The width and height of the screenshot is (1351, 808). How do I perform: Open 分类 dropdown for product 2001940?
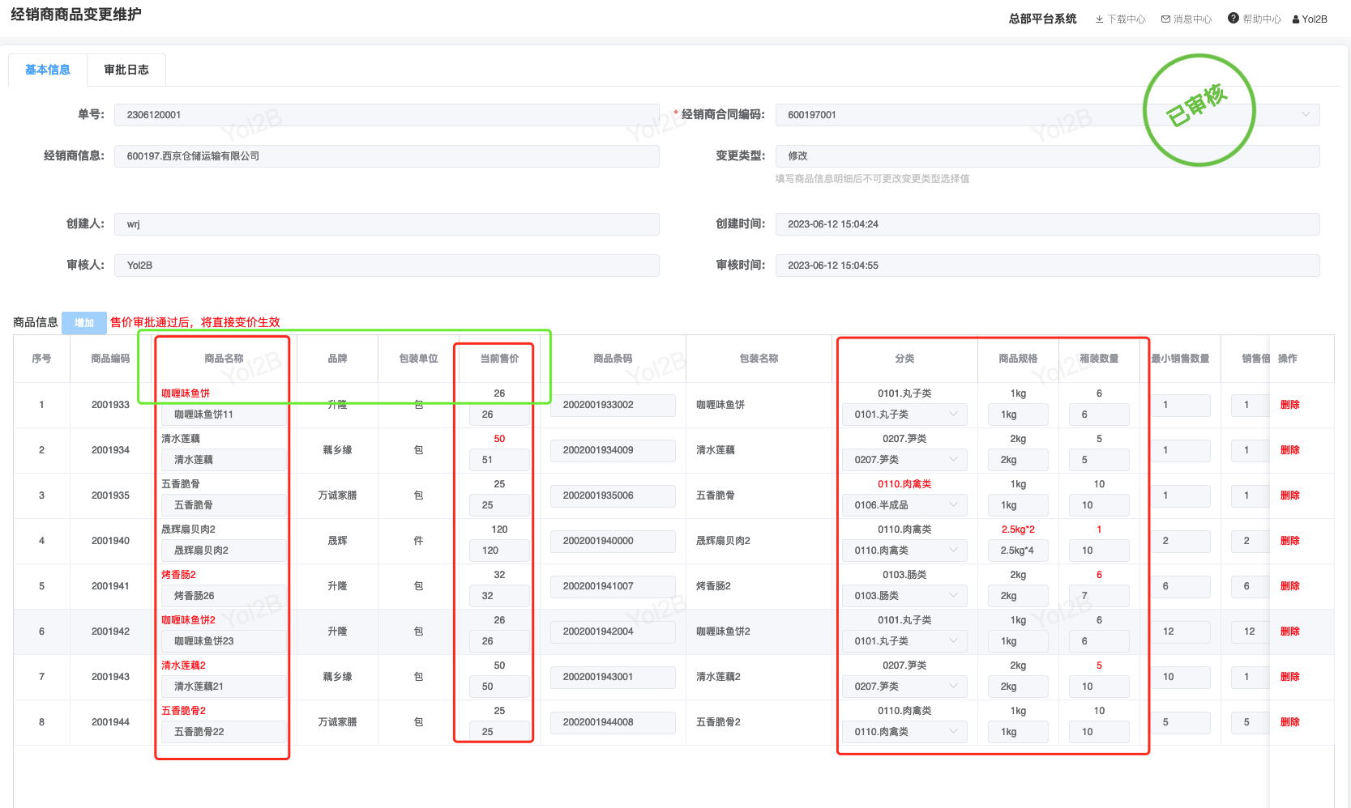pos(904,551)
